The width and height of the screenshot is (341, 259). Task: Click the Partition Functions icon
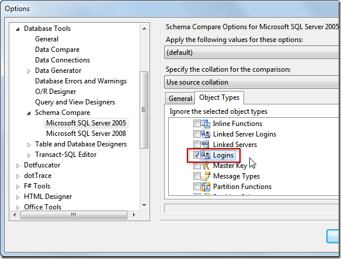tap(206, 187)
